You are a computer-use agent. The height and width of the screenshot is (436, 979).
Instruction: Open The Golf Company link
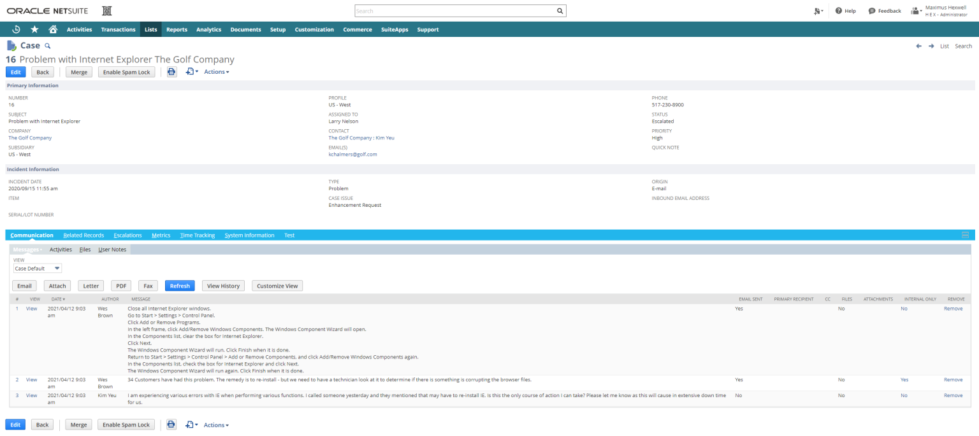(30, 137)
